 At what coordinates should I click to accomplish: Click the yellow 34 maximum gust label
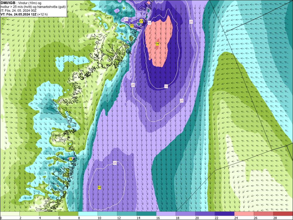click(157, 44)
